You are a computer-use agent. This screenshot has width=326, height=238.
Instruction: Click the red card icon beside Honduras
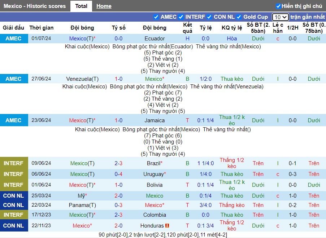click(167, 225)
